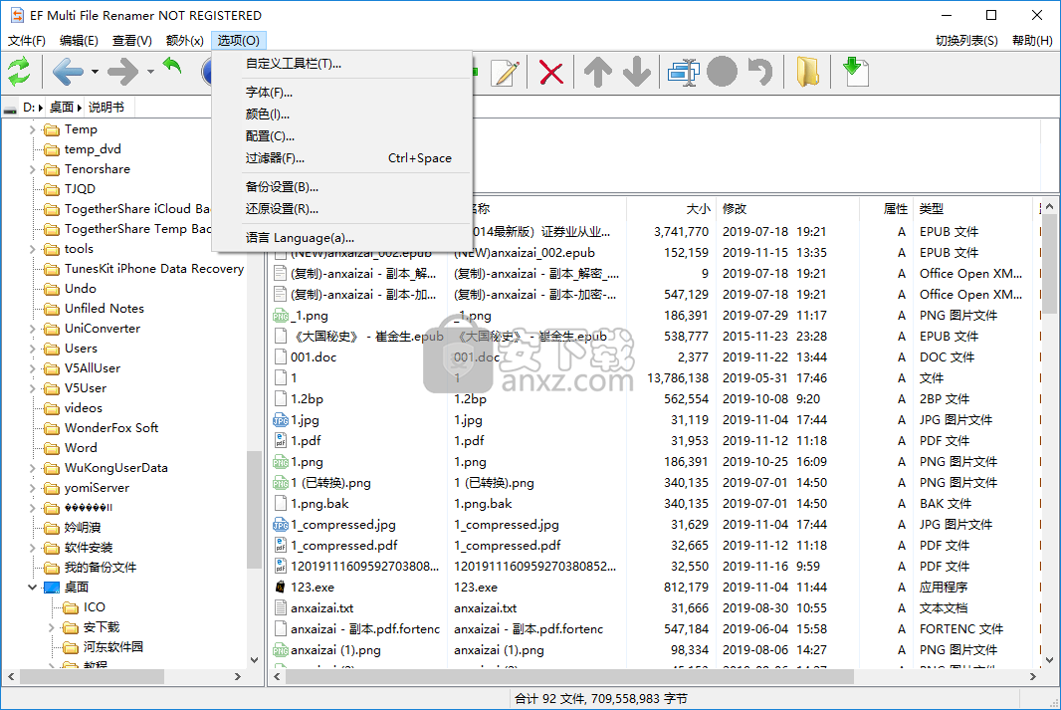The width and height of the screenshot is (1061, 710).
Task: Move selected file down with down-arrow icon
Action: 638,72
